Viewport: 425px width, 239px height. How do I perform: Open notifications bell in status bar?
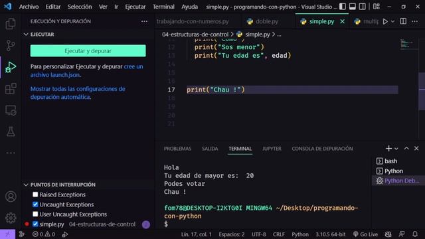coord(415,234)
